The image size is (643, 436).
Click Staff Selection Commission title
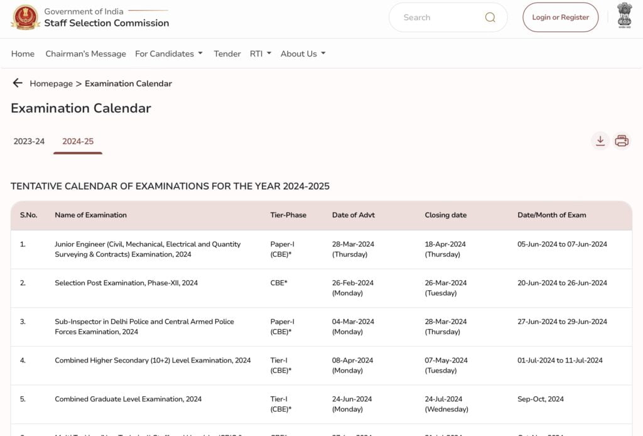pyautogui.click(x=107, y=23)
